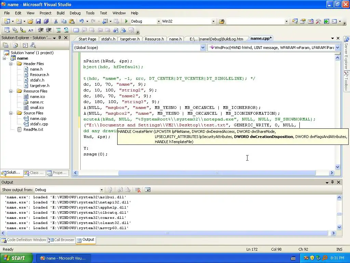Toggle a bookmark on the current line
Viewport: 350px width, 263px height.
(76, 30)
